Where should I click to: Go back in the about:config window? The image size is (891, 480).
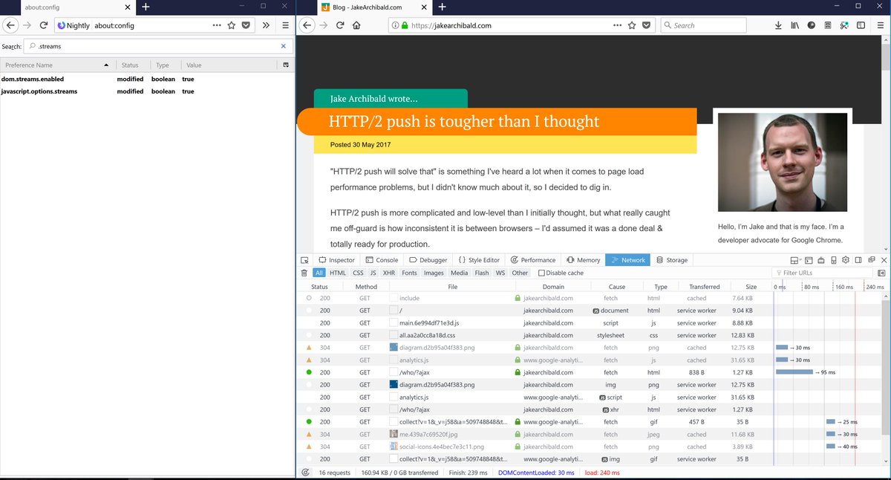11,25
